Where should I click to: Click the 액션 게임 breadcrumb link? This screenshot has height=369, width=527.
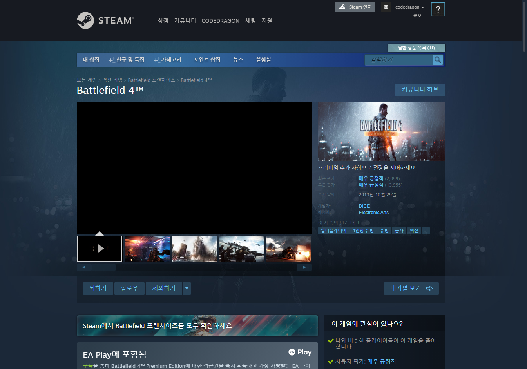112,80
